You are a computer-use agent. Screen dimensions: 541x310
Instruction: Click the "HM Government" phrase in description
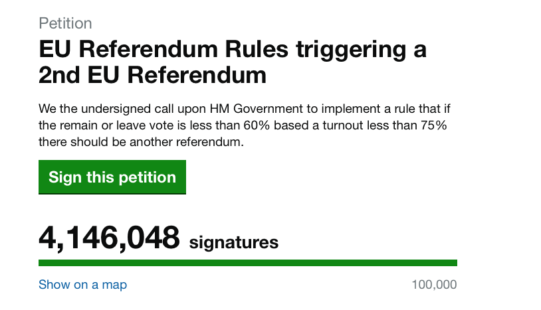(257, 109)
